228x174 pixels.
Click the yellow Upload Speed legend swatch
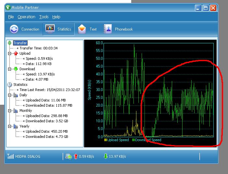point(106,140)
